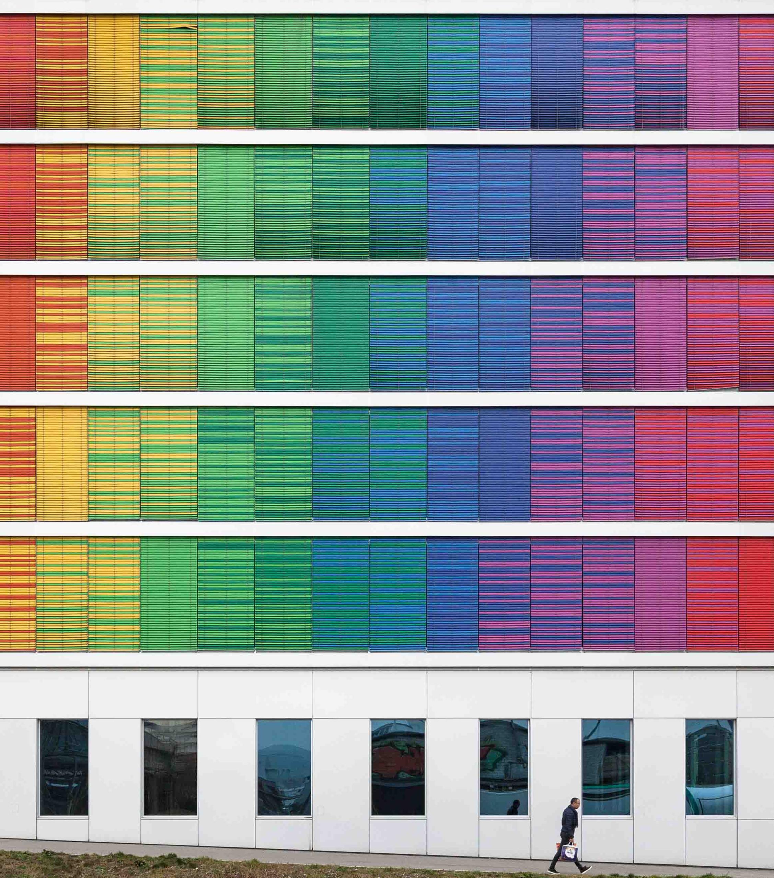Click the red blind at the top-left corner
This screenshot has height=878, width=774.
17,72
